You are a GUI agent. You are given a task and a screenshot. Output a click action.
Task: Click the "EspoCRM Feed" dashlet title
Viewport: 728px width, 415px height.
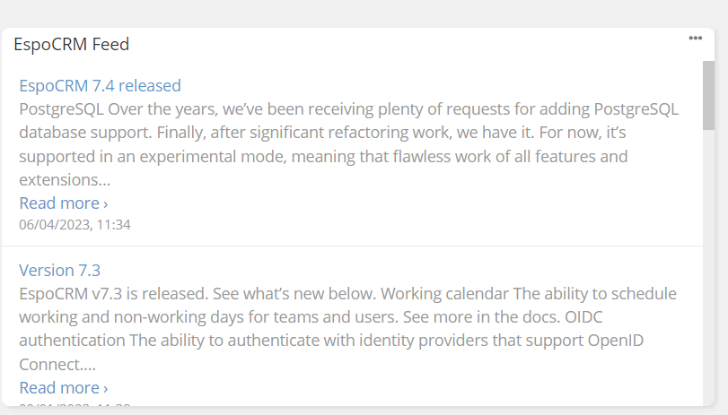pos(72,44)
